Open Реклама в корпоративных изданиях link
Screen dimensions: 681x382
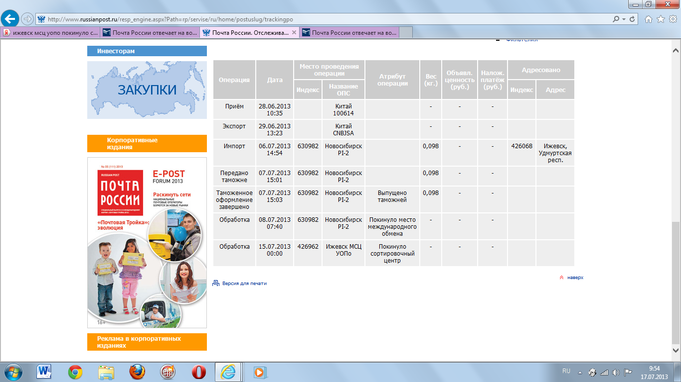(x=147, y=342)
